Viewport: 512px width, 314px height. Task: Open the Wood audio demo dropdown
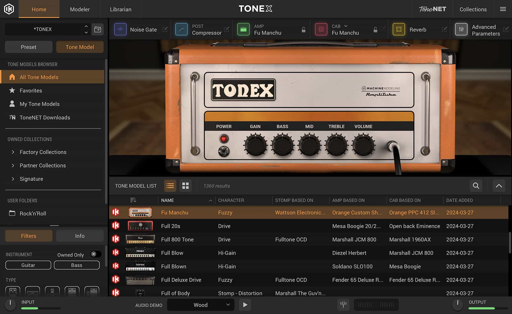click(x=200, y=305)
